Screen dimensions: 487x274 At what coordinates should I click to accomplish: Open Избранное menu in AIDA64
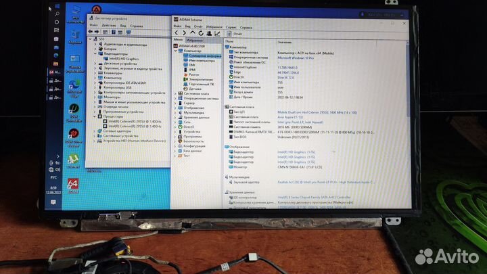tap(214, 27)
